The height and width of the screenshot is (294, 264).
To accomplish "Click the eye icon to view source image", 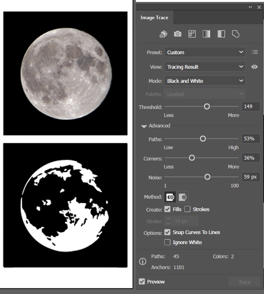I will coord(254,67).
